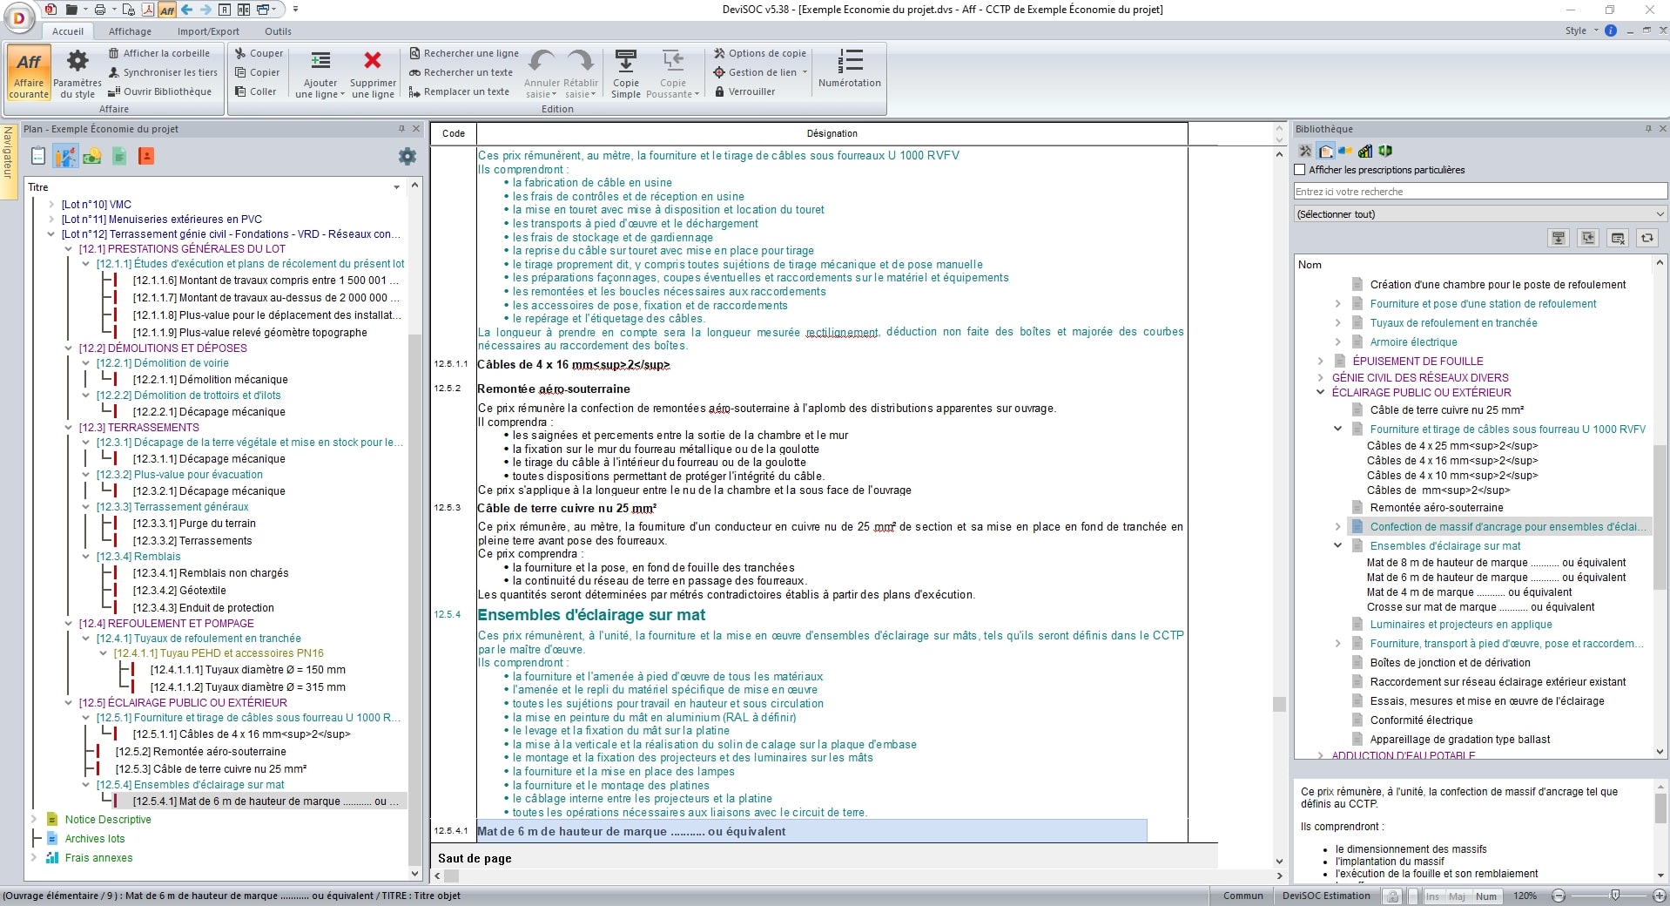Viewport: 1670px width, 906px height.
Task: Open Paramètres du style gear icon
Action: (x=77, y=61)
